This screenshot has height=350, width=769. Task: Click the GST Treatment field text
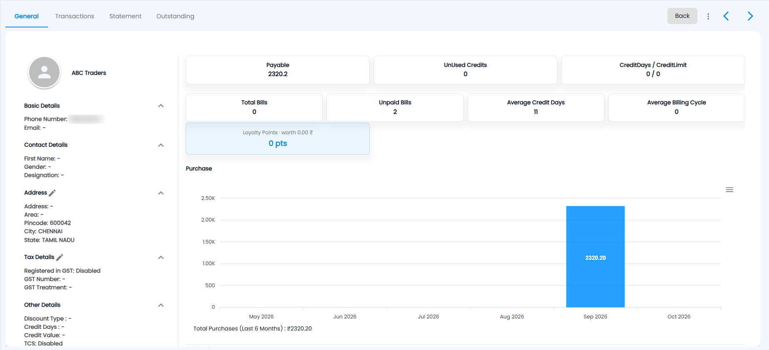pos(48,288)
